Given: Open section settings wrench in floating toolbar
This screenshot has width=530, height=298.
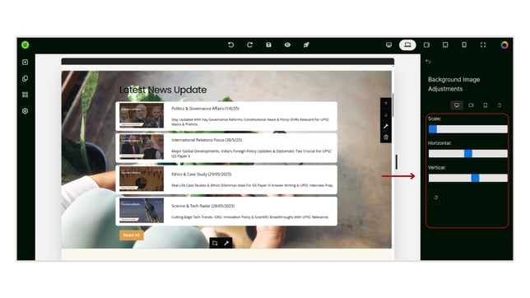Looking at the screenshot, I should coord(386,126).
